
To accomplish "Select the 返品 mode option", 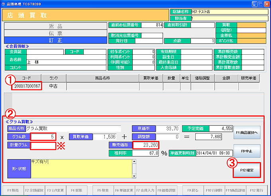I will [x=55, y=26].
